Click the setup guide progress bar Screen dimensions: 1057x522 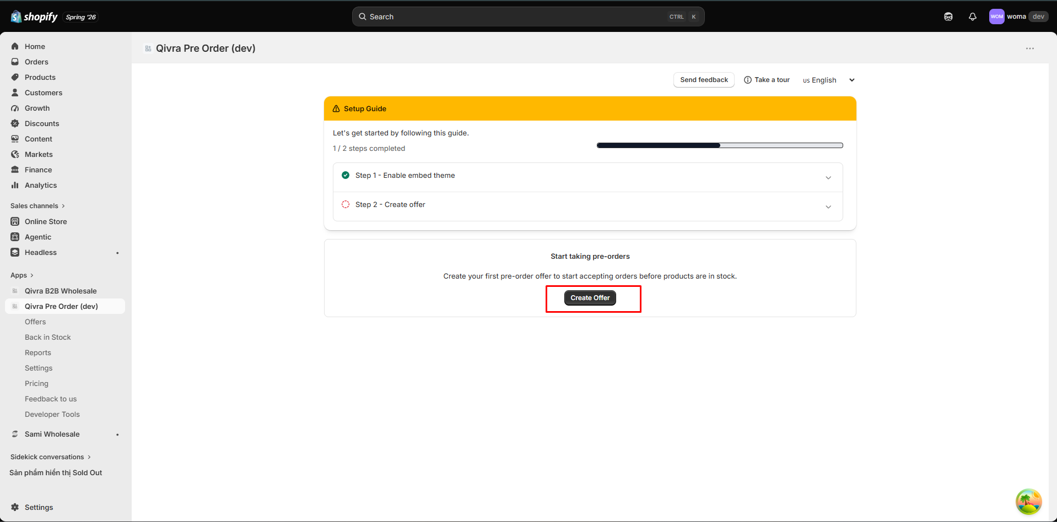click(x=720, y=145)
